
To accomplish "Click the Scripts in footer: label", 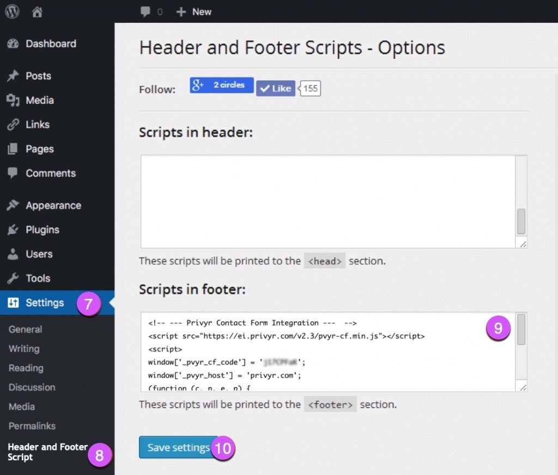I will [x=192, y=289].
